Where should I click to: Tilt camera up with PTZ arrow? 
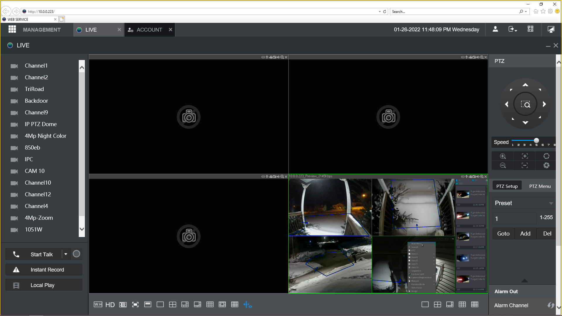pyautogui.click(x=525, y=85)
